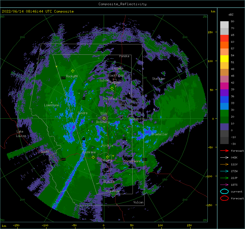Click the dBZ legend heading
Image resolution: width=245 pixels, height=229 pixels.
231,14
